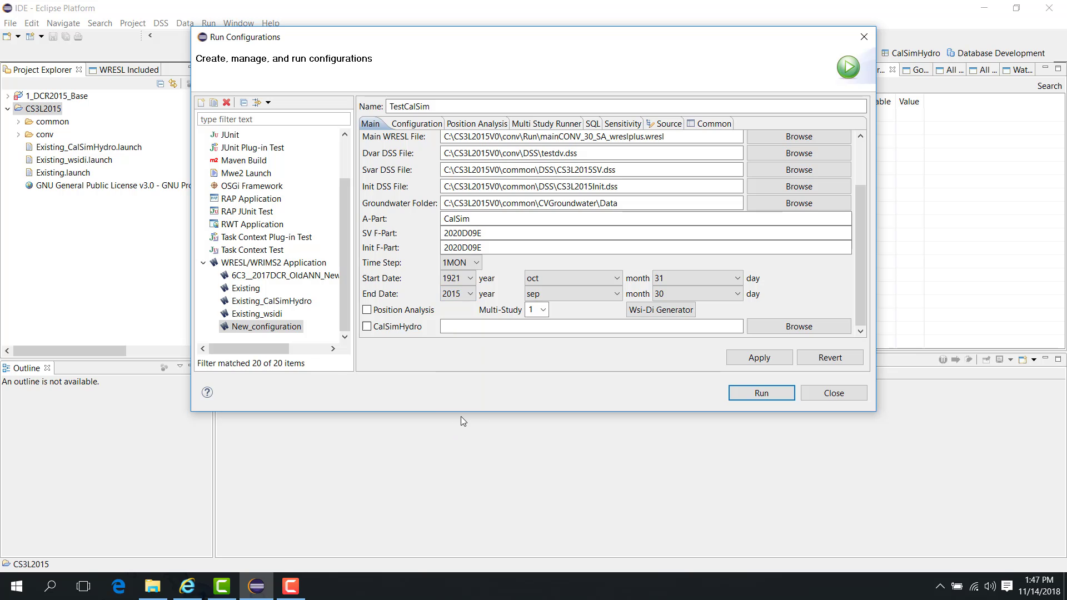Focus the type filter text box

coord(273,119)
